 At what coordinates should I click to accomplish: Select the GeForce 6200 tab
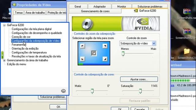coord(145,11)
